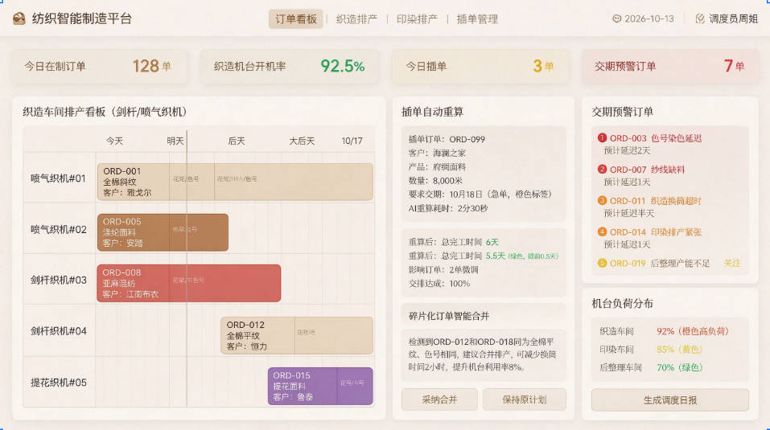
Task: Select the 提花织机#05 row label
Action: pos(59,383)
